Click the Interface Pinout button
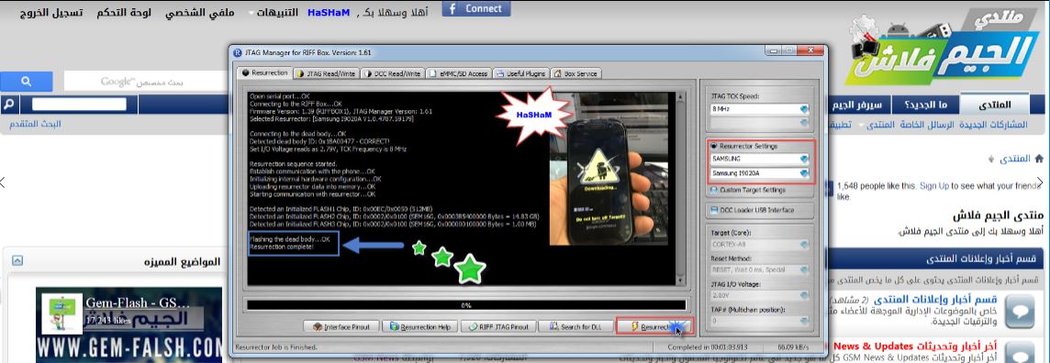 (x=341, y=327)
